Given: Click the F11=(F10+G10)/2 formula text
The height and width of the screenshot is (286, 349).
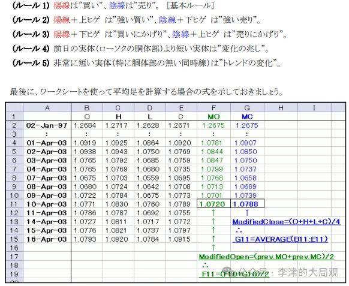Looking at the screenshot, I should (234, 274).
